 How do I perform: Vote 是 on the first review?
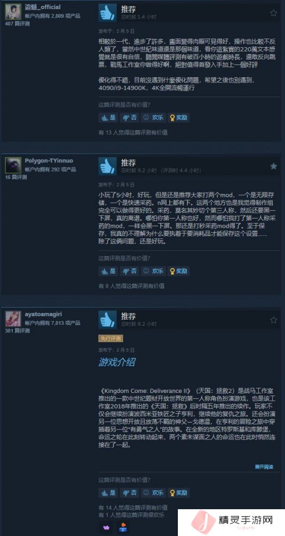108,117
